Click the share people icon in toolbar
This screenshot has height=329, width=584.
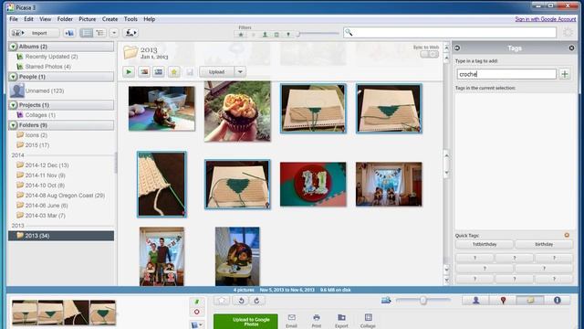(x=130, y=33)
